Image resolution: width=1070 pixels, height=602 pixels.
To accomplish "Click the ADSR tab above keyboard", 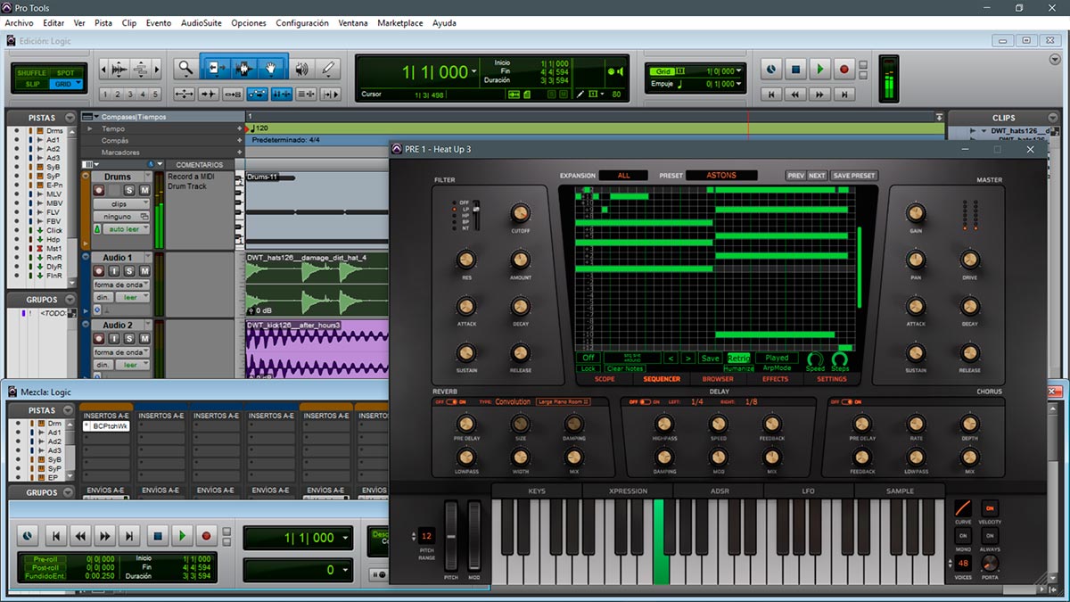I will 718,491.
